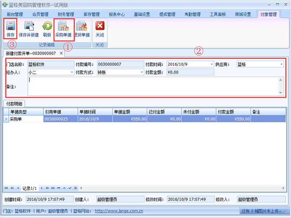The image size is (291, 218).
Task: Click the 修改人 field 超级管理员
Action: tap(261, 199)
